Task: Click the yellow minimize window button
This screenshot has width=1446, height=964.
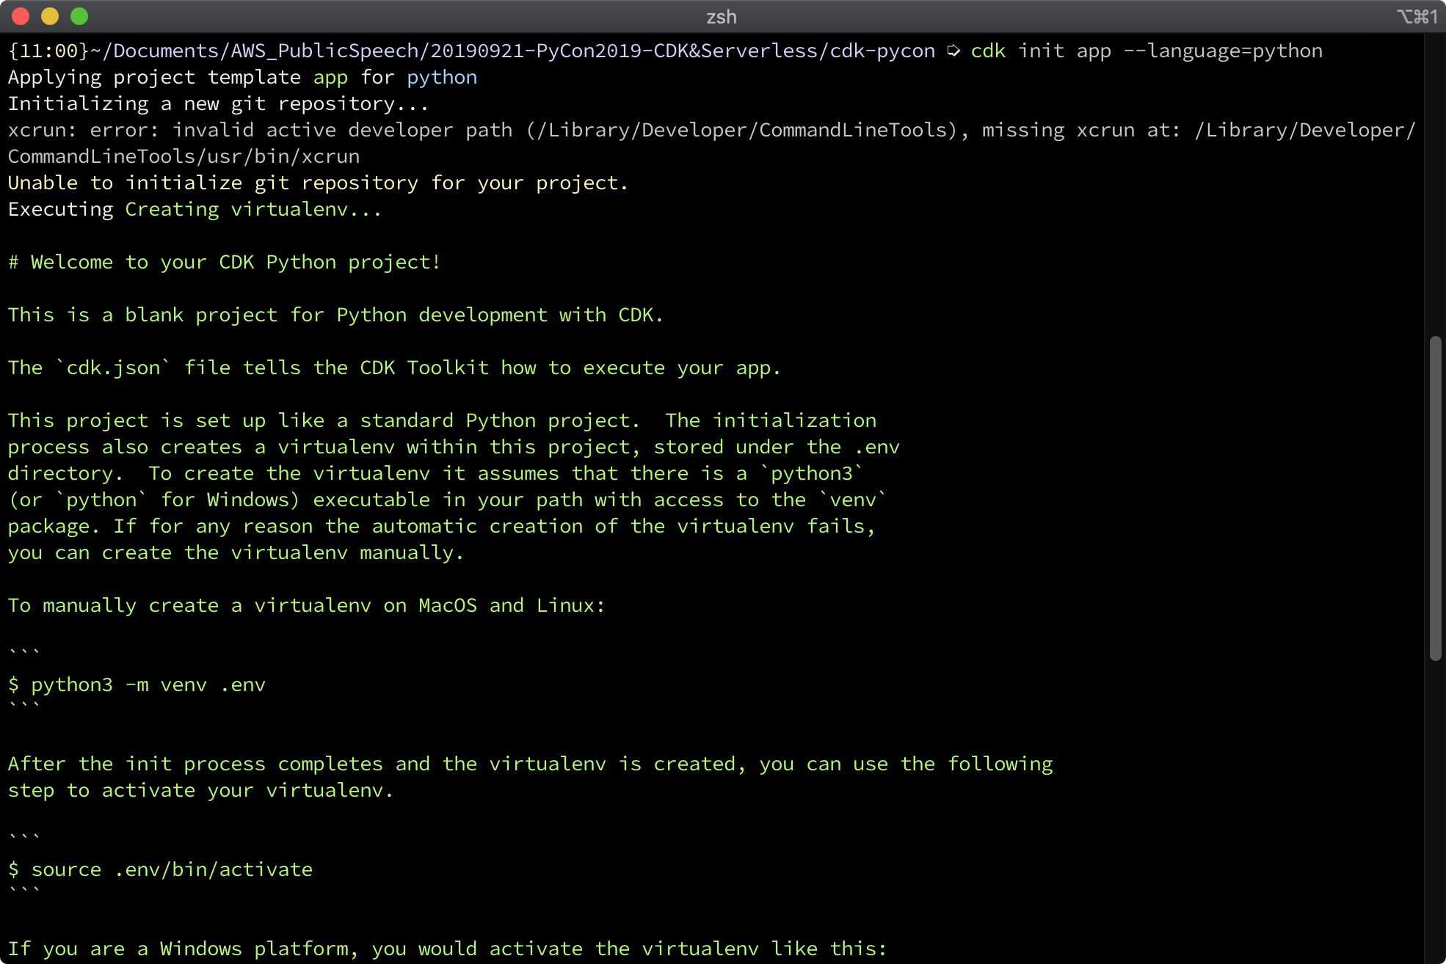Action: point(50,16)
